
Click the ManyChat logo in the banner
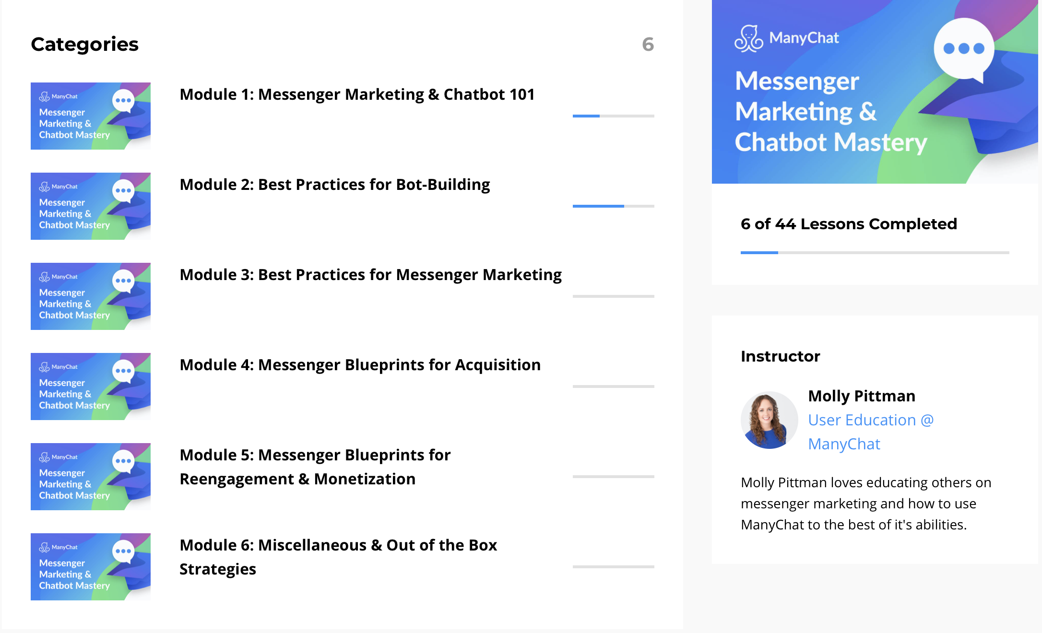pos(787,38)
